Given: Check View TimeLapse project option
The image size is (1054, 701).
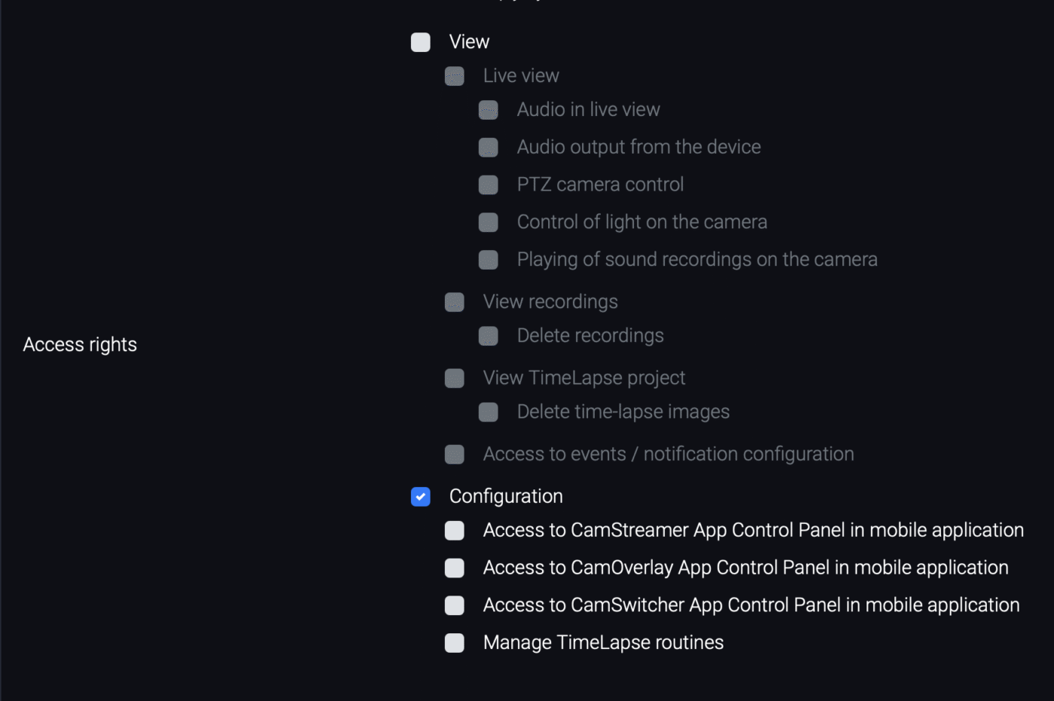Looking at the screenshot, I should click(455, 378).
